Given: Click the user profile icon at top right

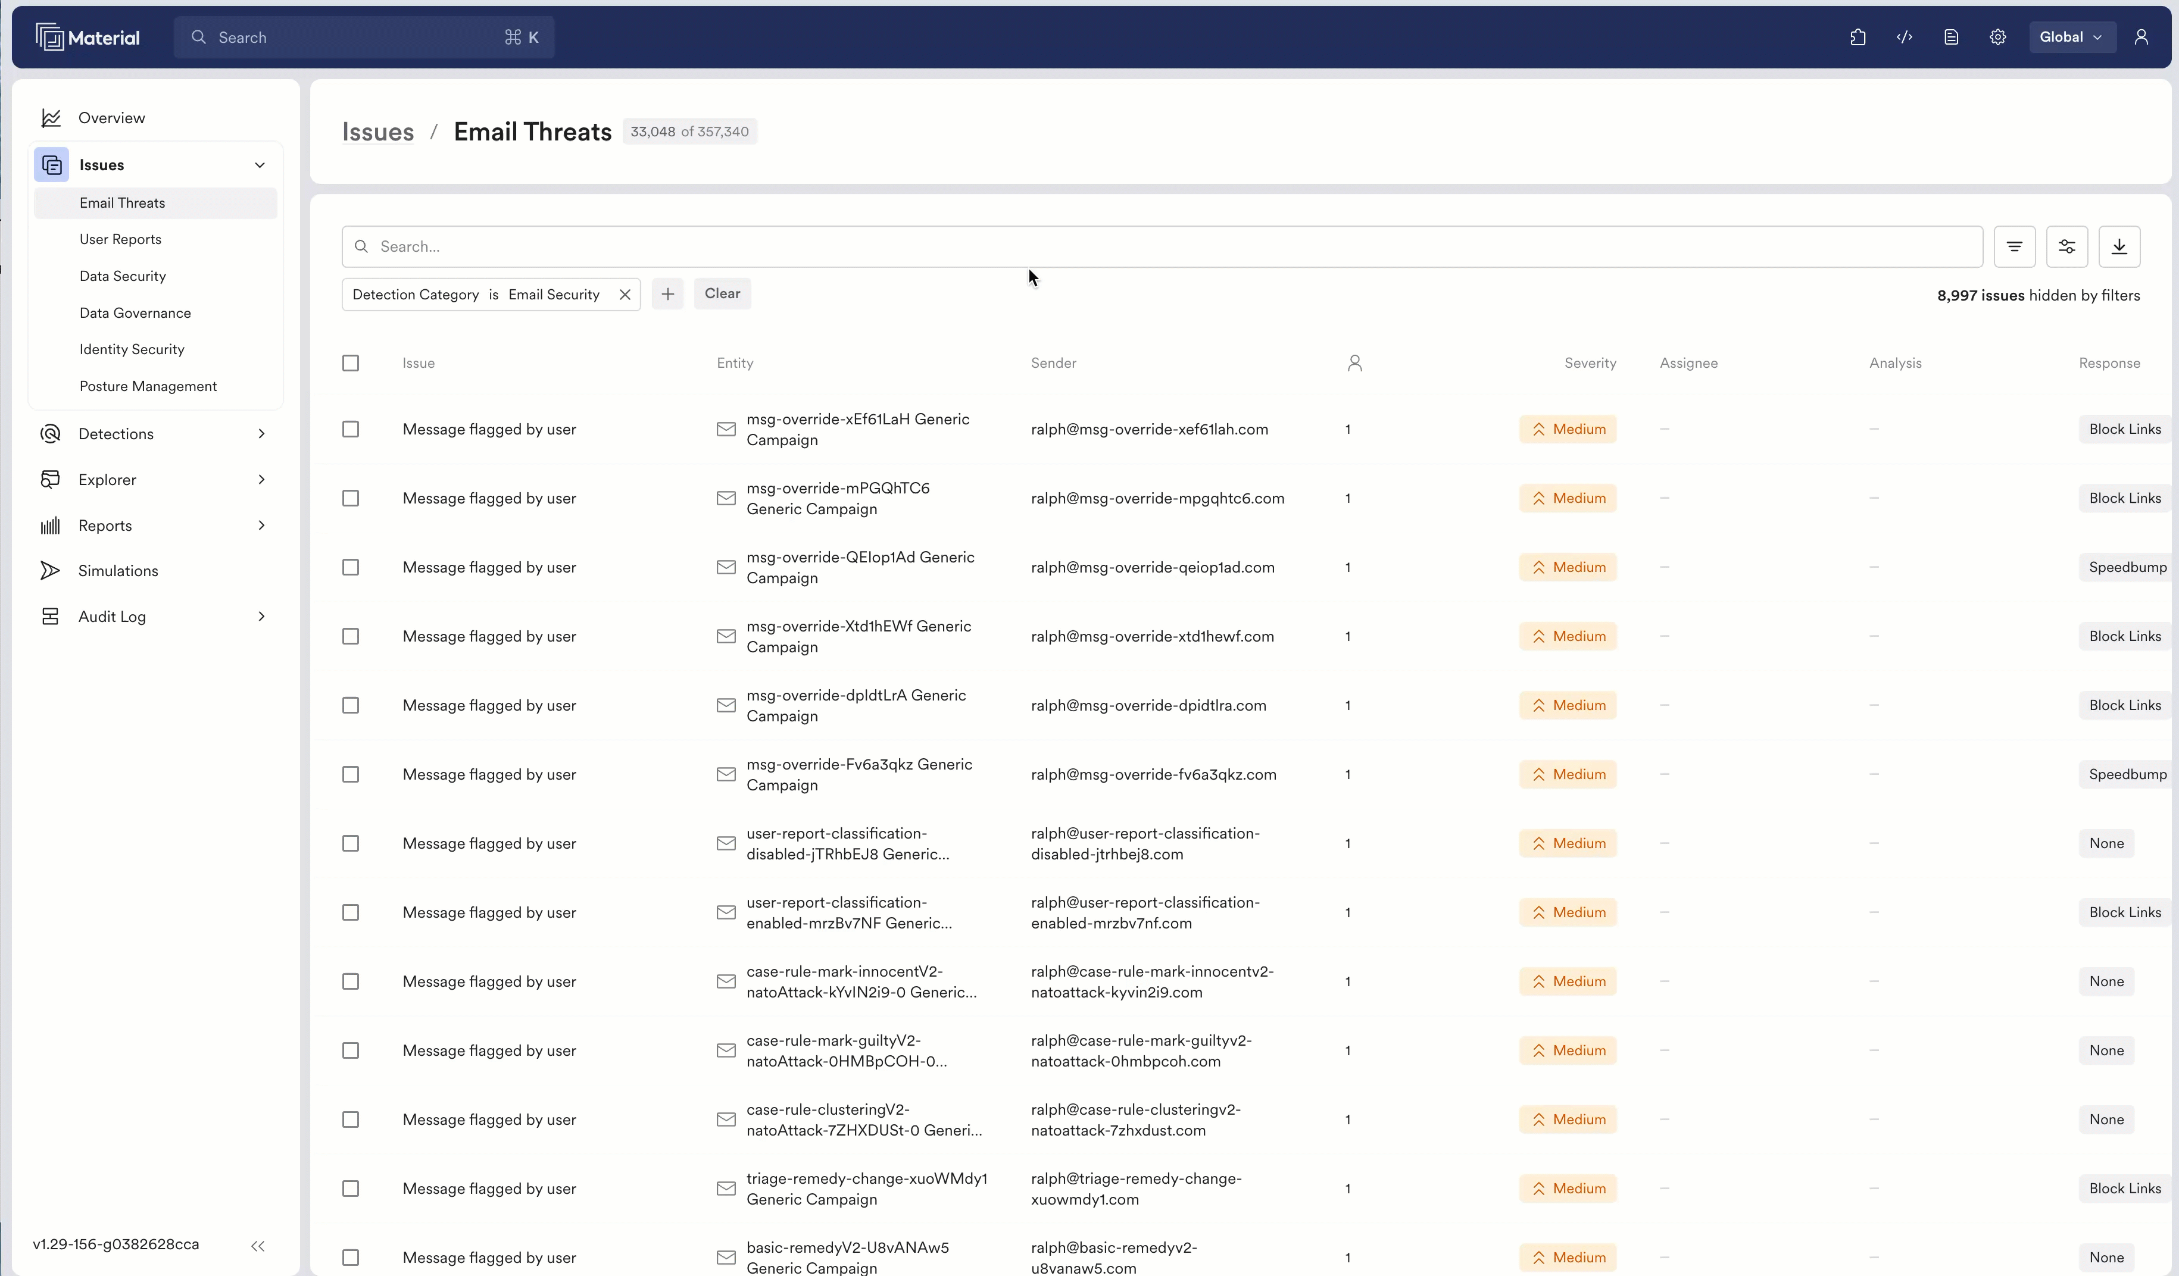Looking at the screenshot, I should pos(2141,37).
